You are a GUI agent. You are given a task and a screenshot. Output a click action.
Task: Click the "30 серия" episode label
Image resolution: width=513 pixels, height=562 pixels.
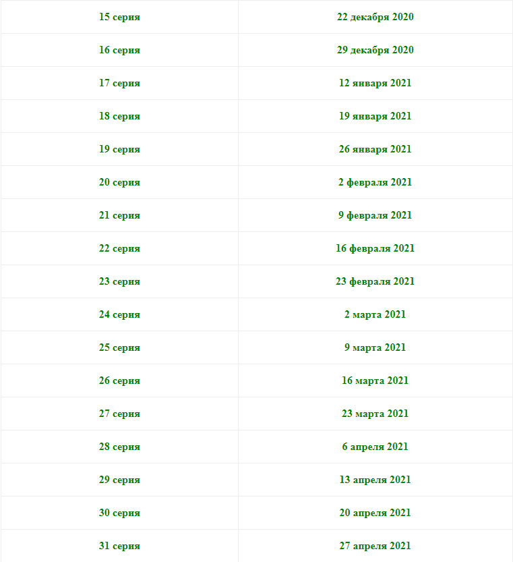119,513
